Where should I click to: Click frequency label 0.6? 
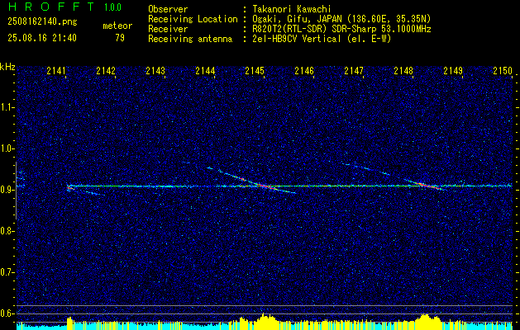(x=7, y=313)
